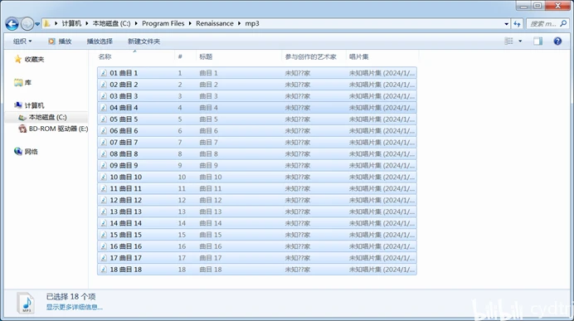The width and height of the screenshot is (574, 321).
Task: Select the file name 18 曲目 18
Action: point(125,270)
